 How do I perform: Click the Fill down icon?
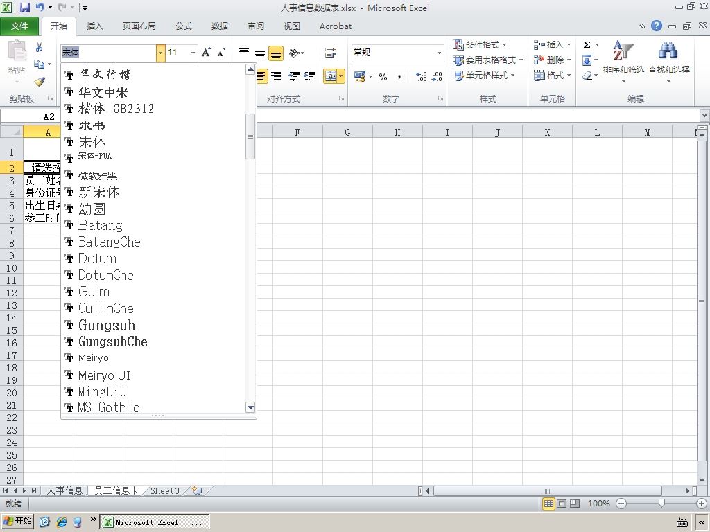click(x=587, y=60)
